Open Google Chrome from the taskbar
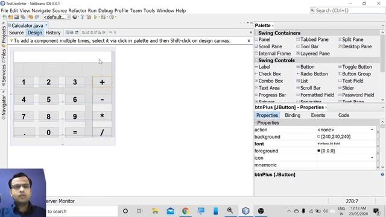Screen dimensions: 386x217 click(185, 211)
